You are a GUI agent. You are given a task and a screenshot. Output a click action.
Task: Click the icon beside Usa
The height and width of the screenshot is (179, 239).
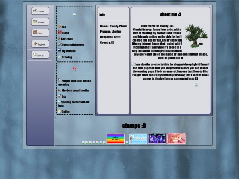(59, 96)
